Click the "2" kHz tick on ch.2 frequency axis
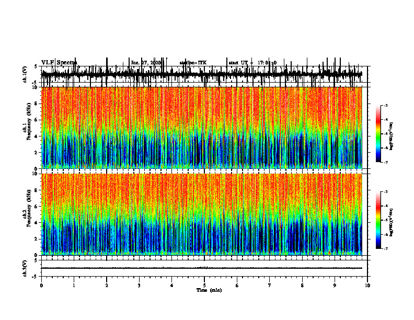414x320 pixels. point(37,239)
